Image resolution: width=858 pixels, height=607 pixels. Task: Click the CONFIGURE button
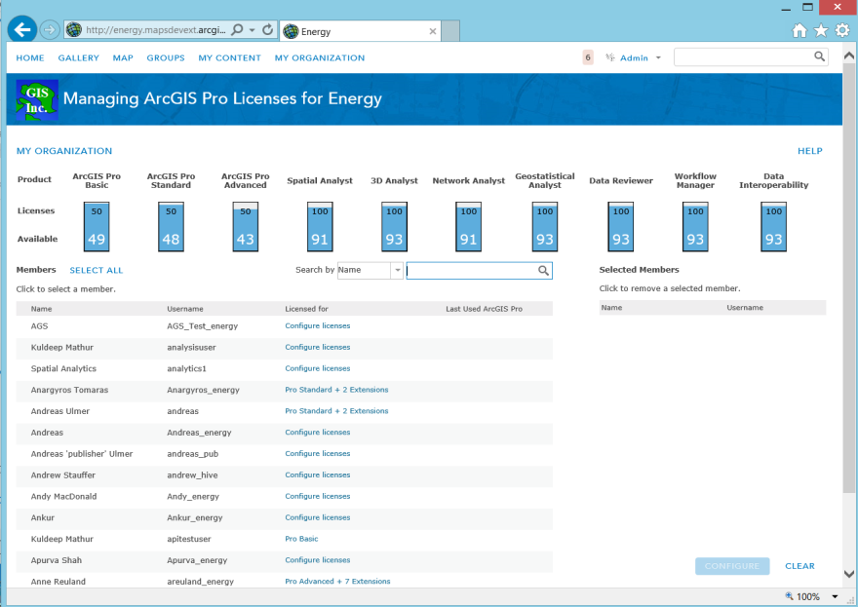tap(732, 566)
